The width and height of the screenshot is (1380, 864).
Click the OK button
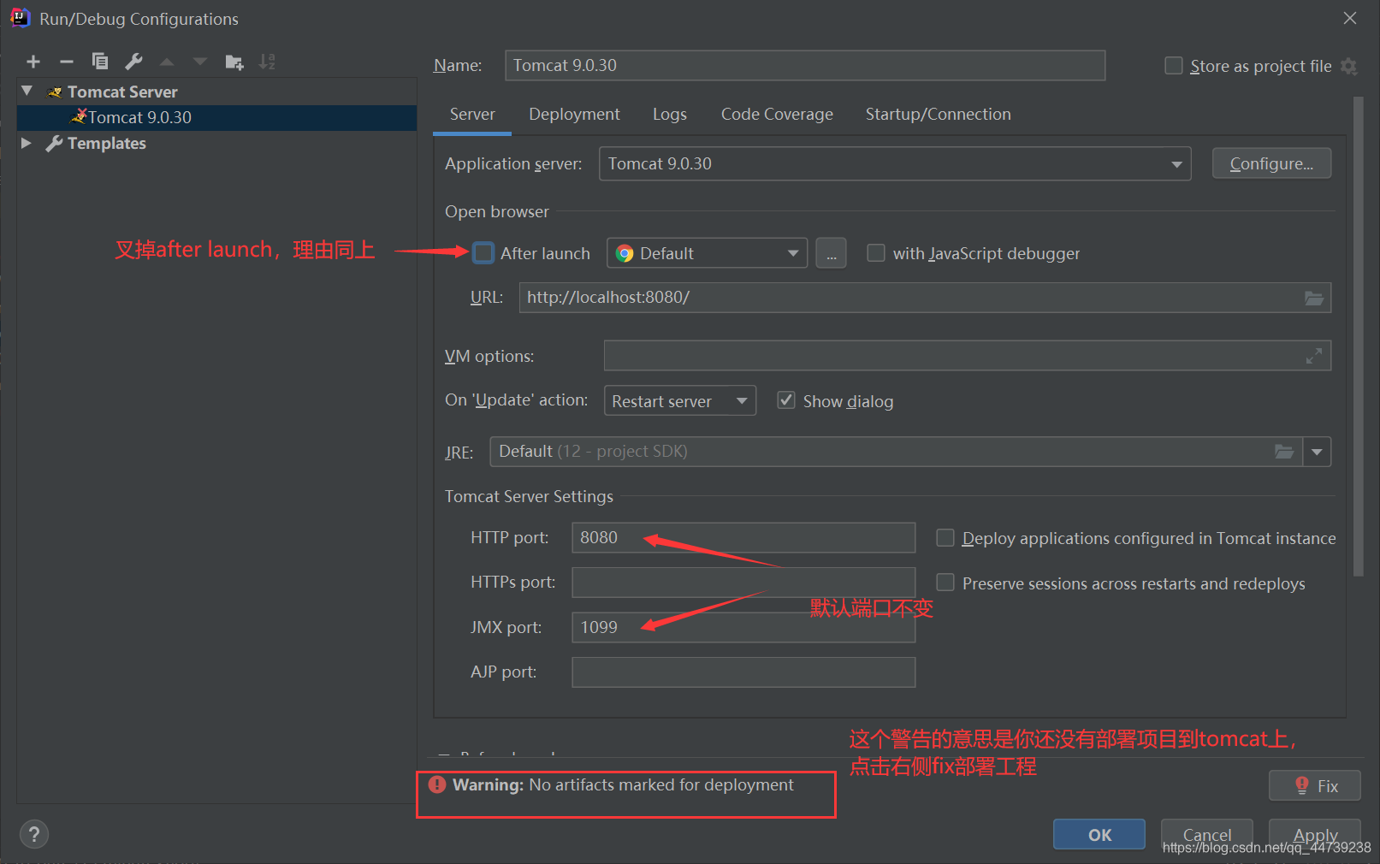(x=1099, y=834)
